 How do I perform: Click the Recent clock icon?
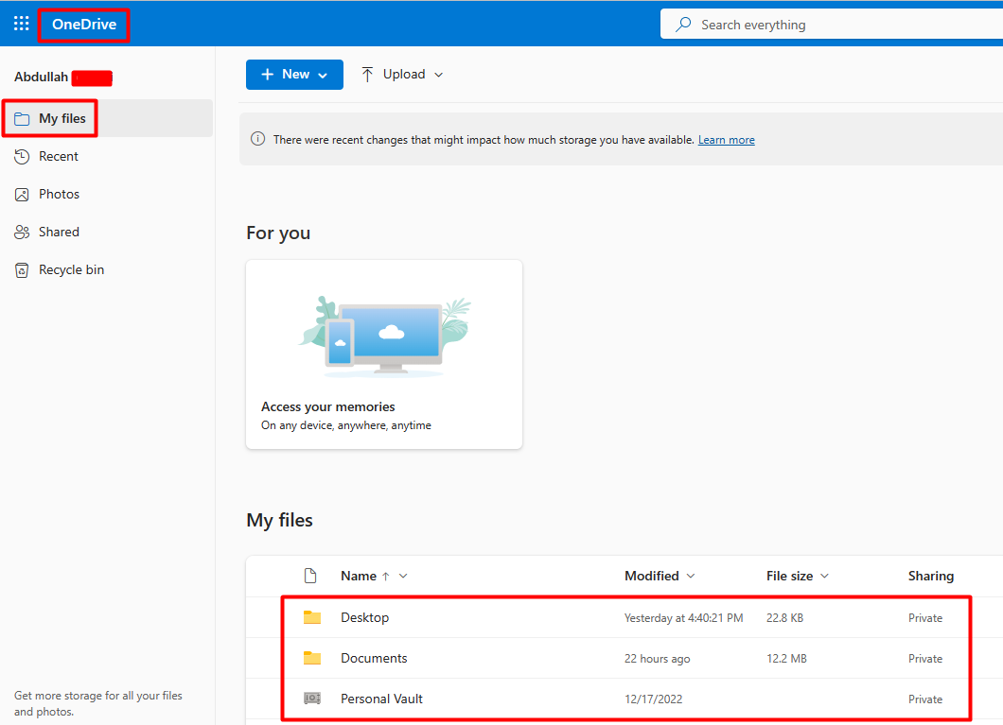pos(22,157)
